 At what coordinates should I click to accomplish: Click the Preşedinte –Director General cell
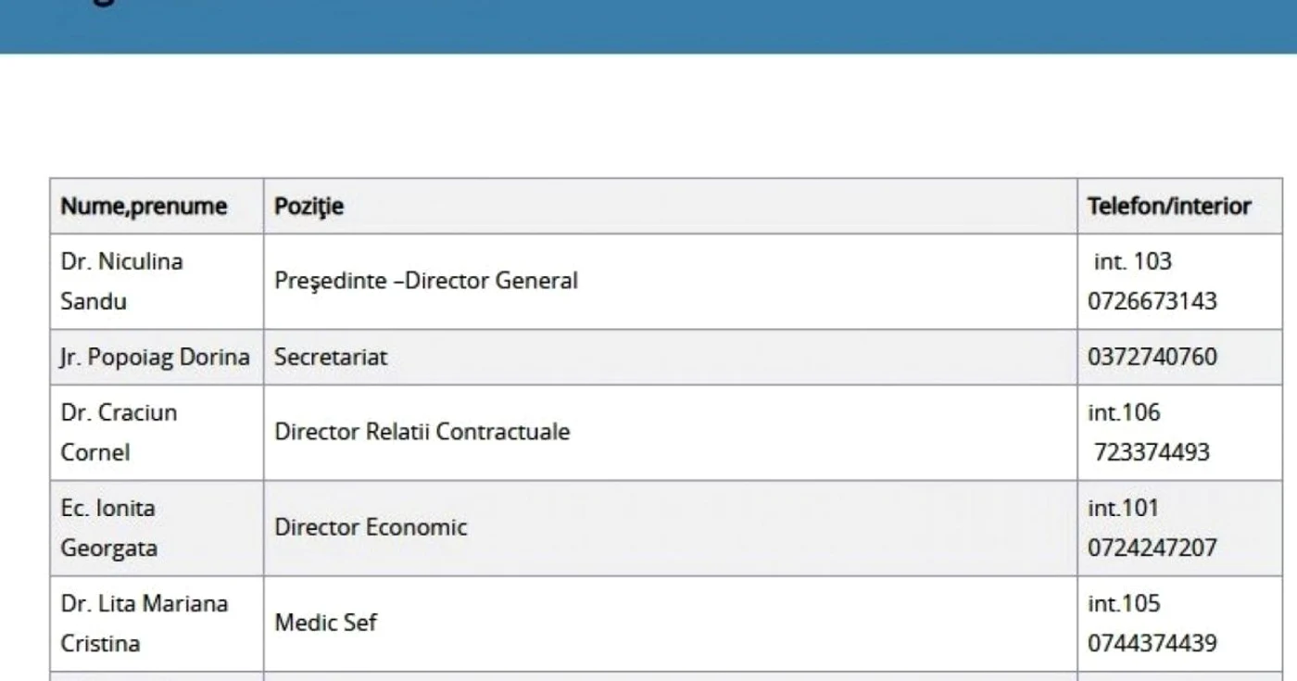pyautogui.click(x=671, y=281)
